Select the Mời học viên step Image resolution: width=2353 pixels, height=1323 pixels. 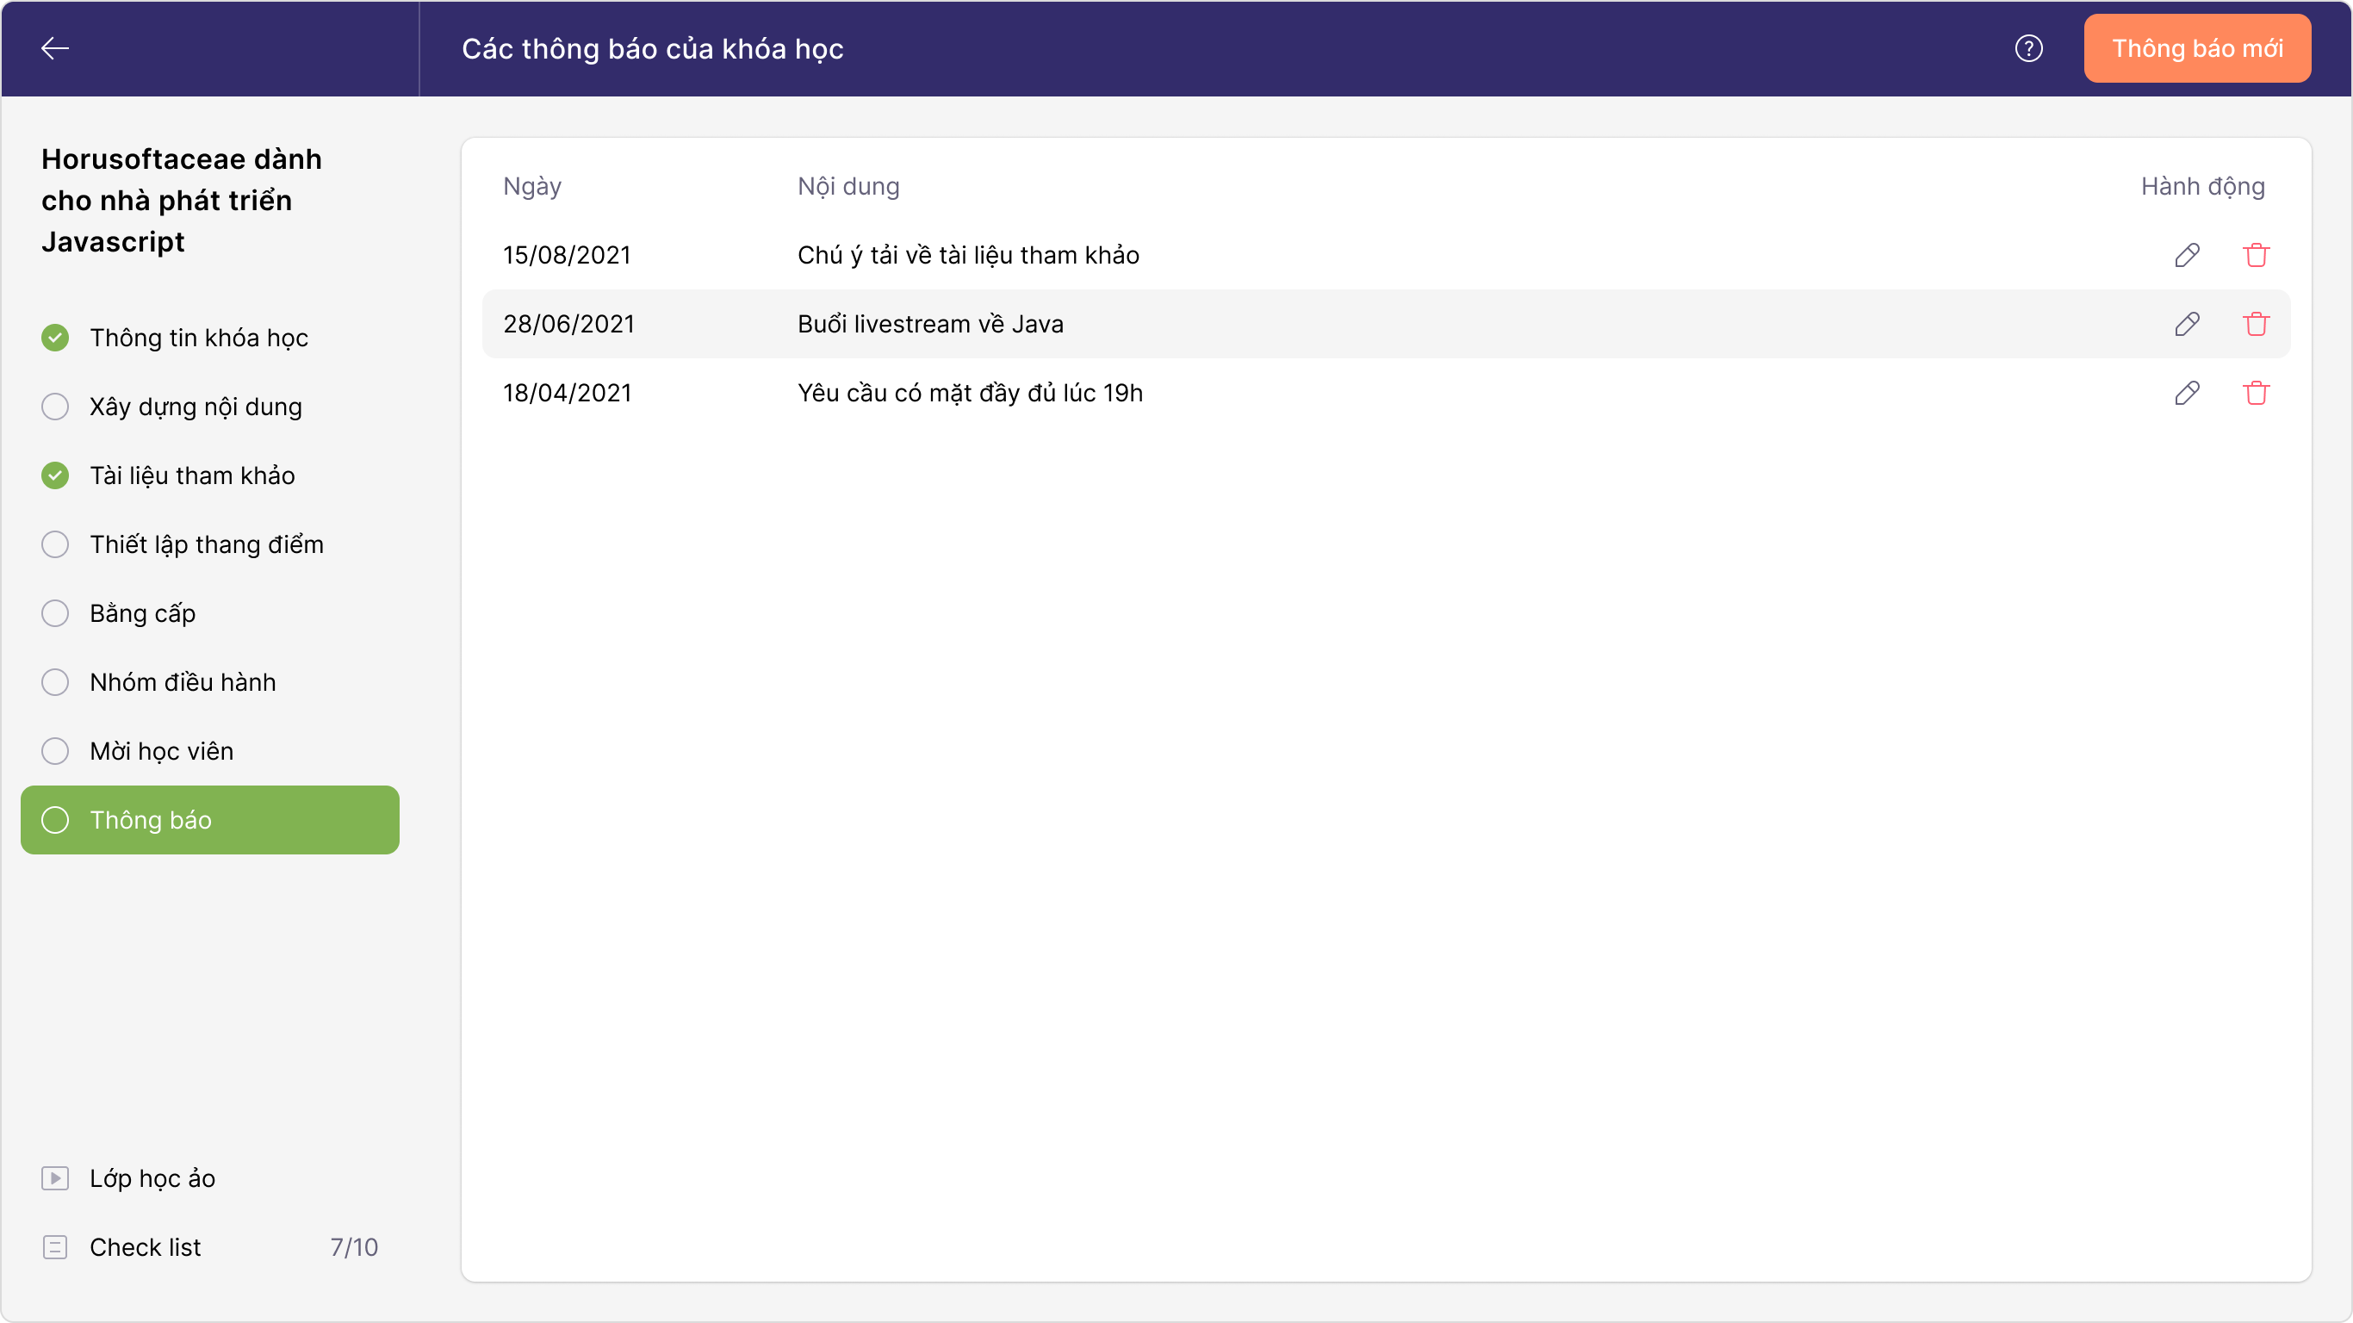[162, 751]
